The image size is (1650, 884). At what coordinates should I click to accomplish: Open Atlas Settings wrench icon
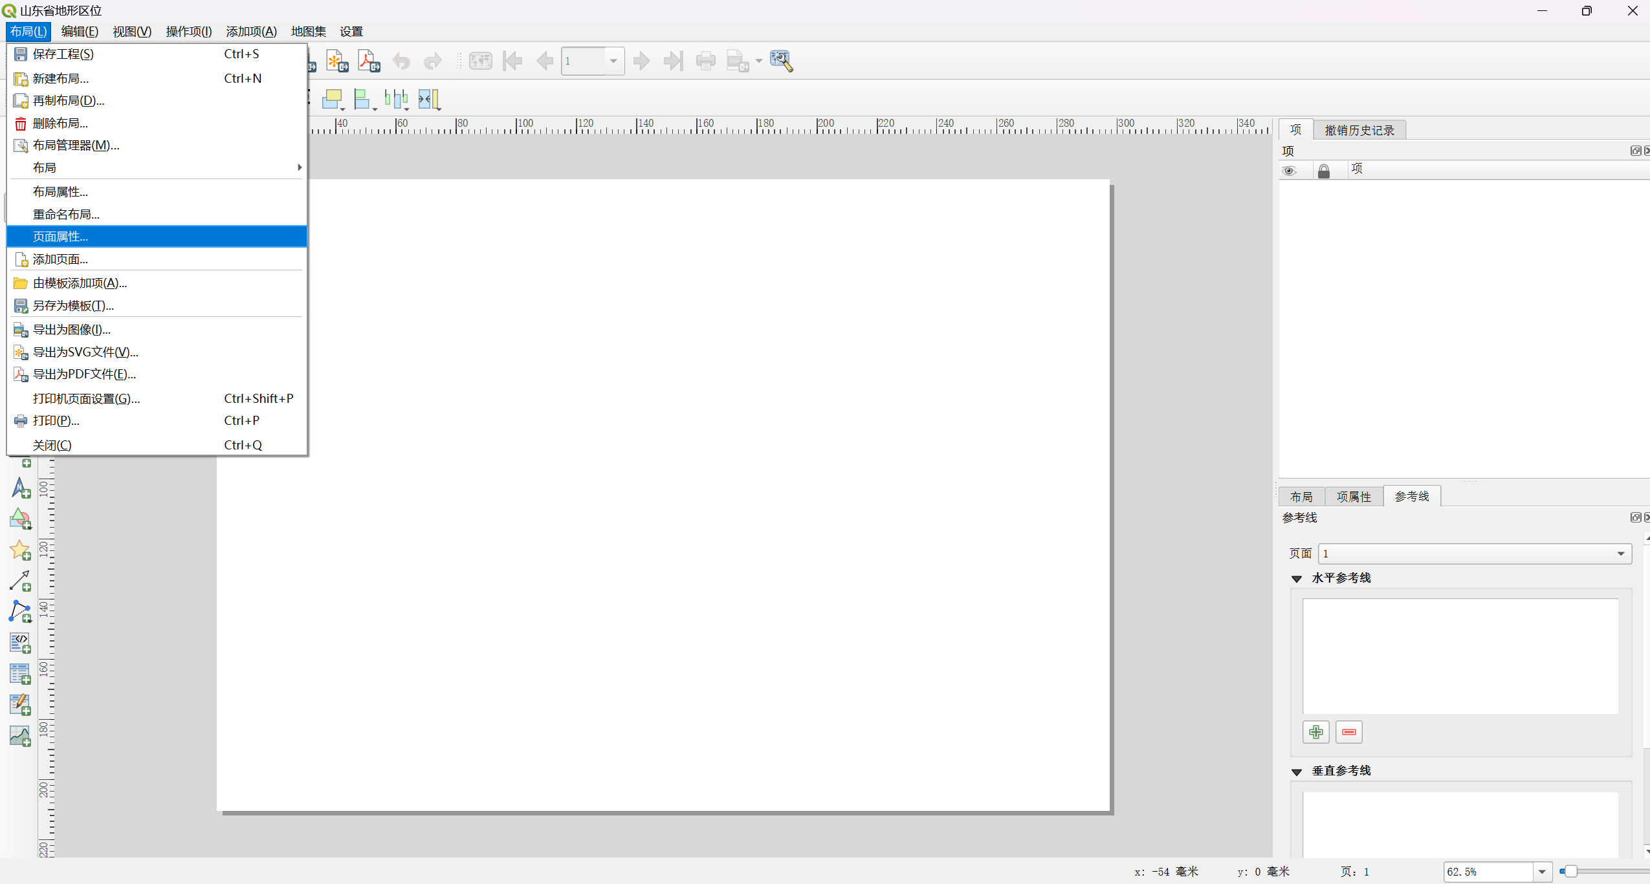point(781,61)
